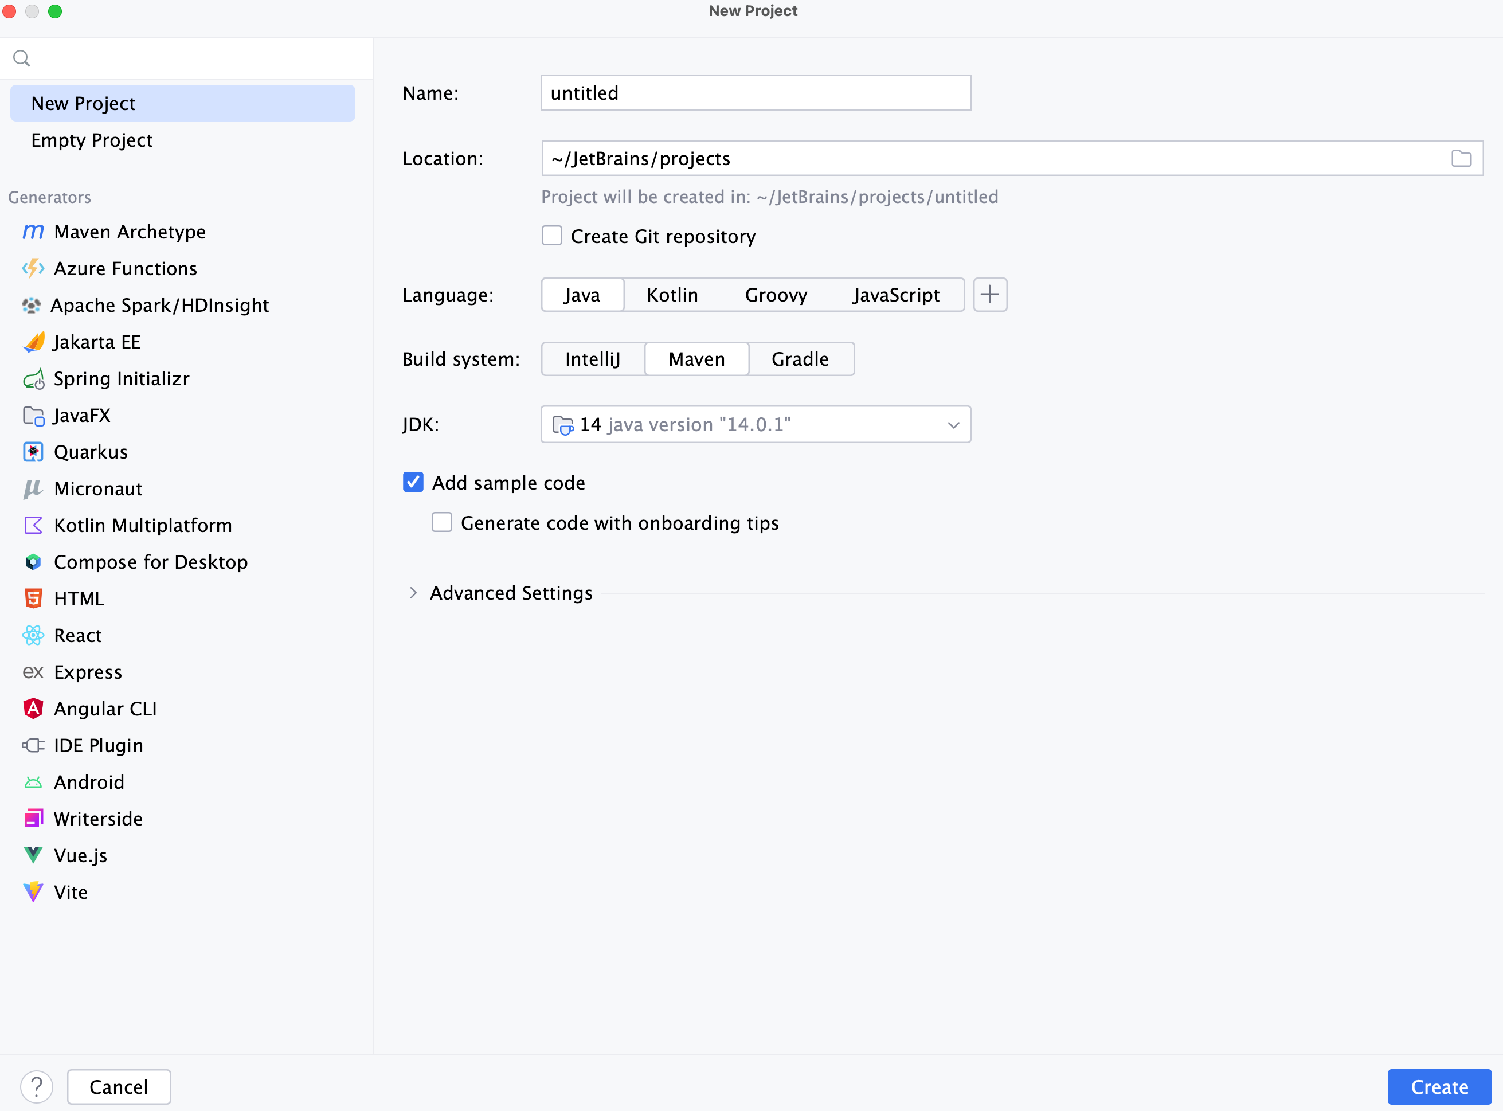
Task: Click the generator search field
Action: click(x=186, y=58)
